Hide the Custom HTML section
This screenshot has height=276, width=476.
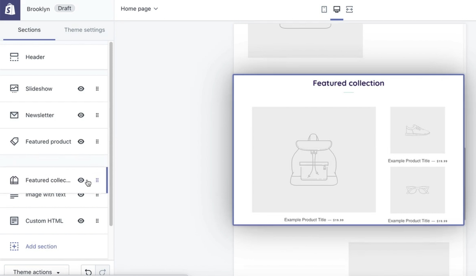(81, 221)
